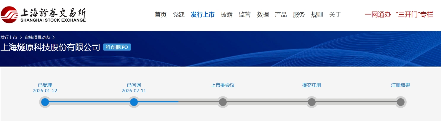Image resolution: width=441 pixels, height=121 pixels.
Task: Go to the 监管 navigation item
Action: (245, 14)
